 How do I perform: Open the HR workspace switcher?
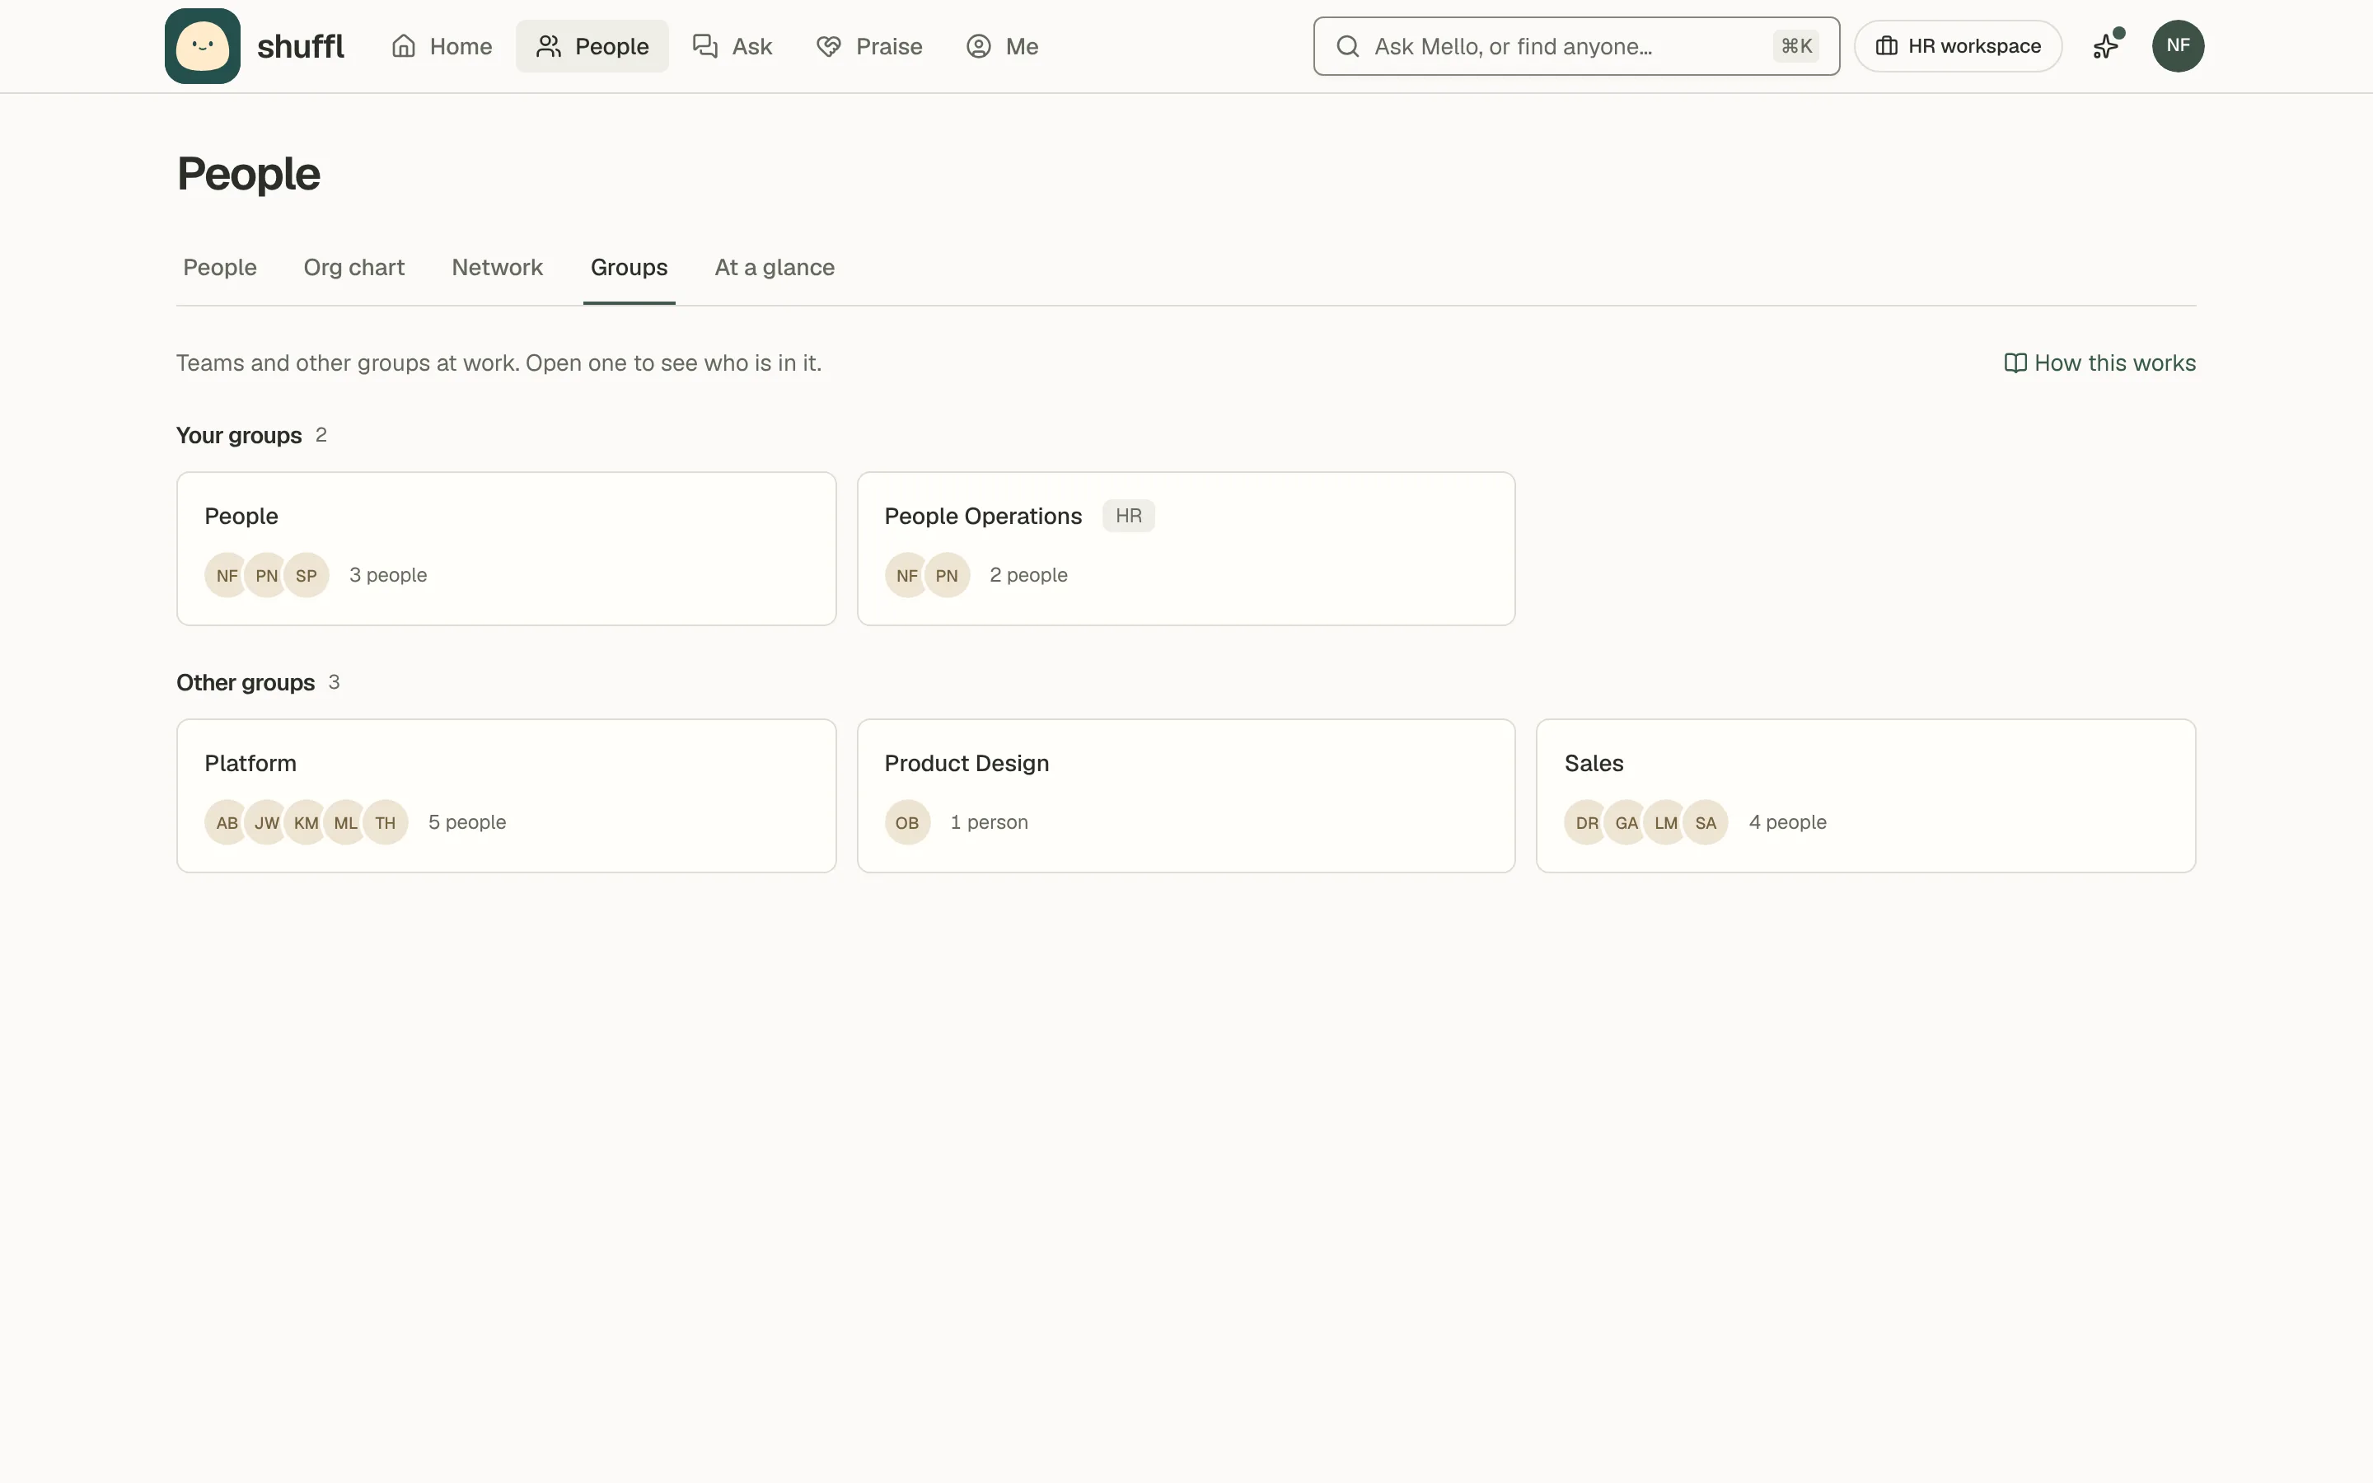coord(1957,46)
